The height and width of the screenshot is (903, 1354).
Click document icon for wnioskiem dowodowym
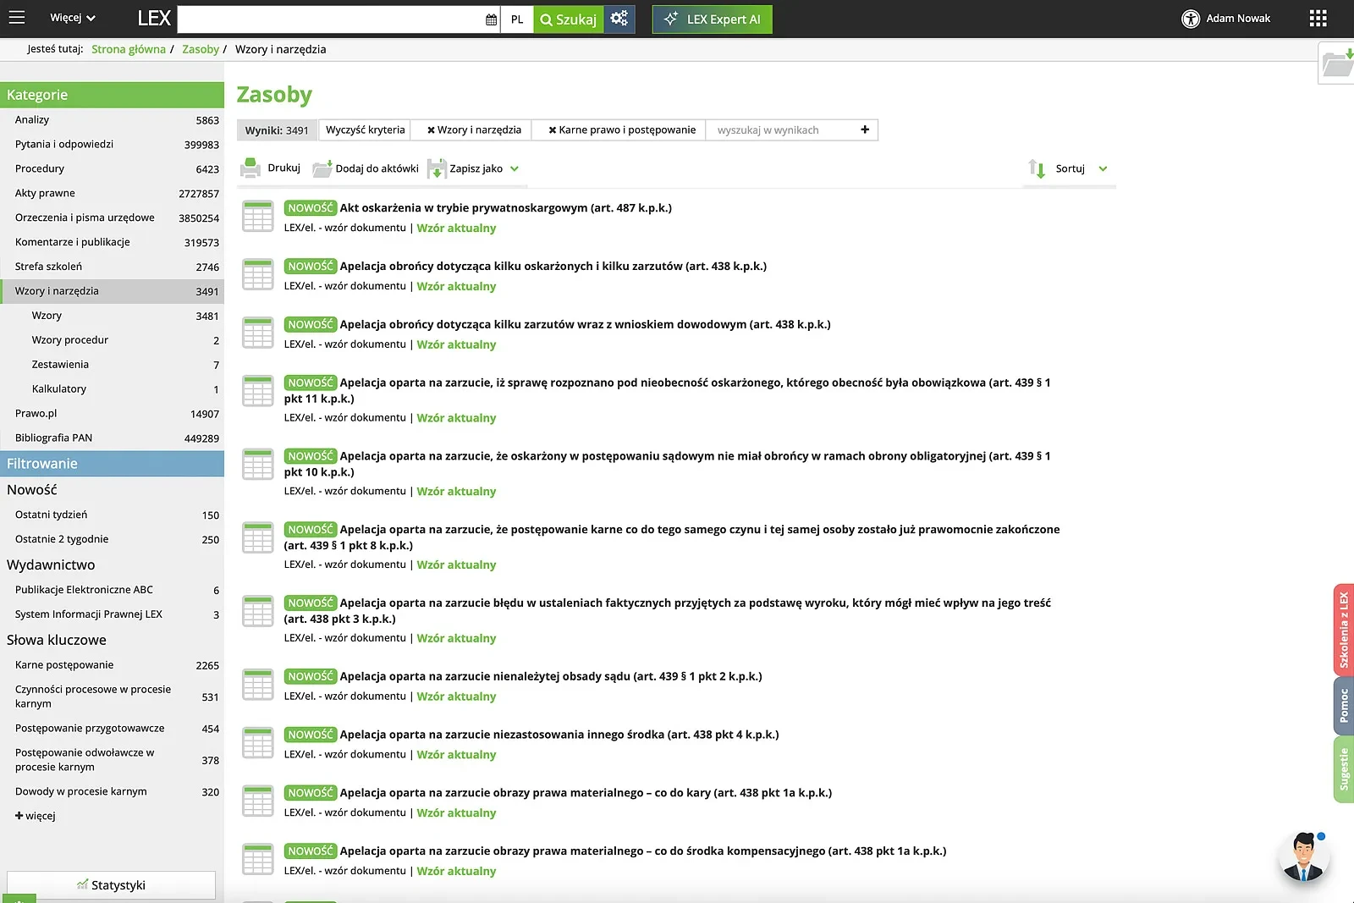(257, 333)
